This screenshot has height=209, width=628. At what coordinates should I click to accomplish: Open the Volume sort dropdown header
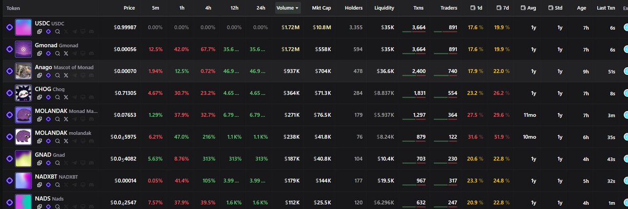[x=288, y=8]
